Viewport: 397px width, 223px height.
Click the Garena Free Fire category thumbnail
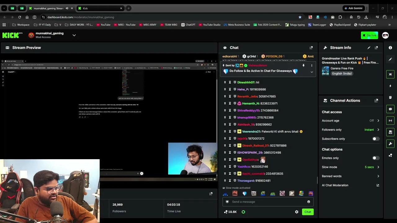click(325, 71)
